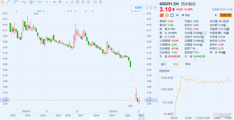234x120 pixels.
Task: Click the 52周最高 15.99 value
Action: pyautogui.click(x=175, y=41)
